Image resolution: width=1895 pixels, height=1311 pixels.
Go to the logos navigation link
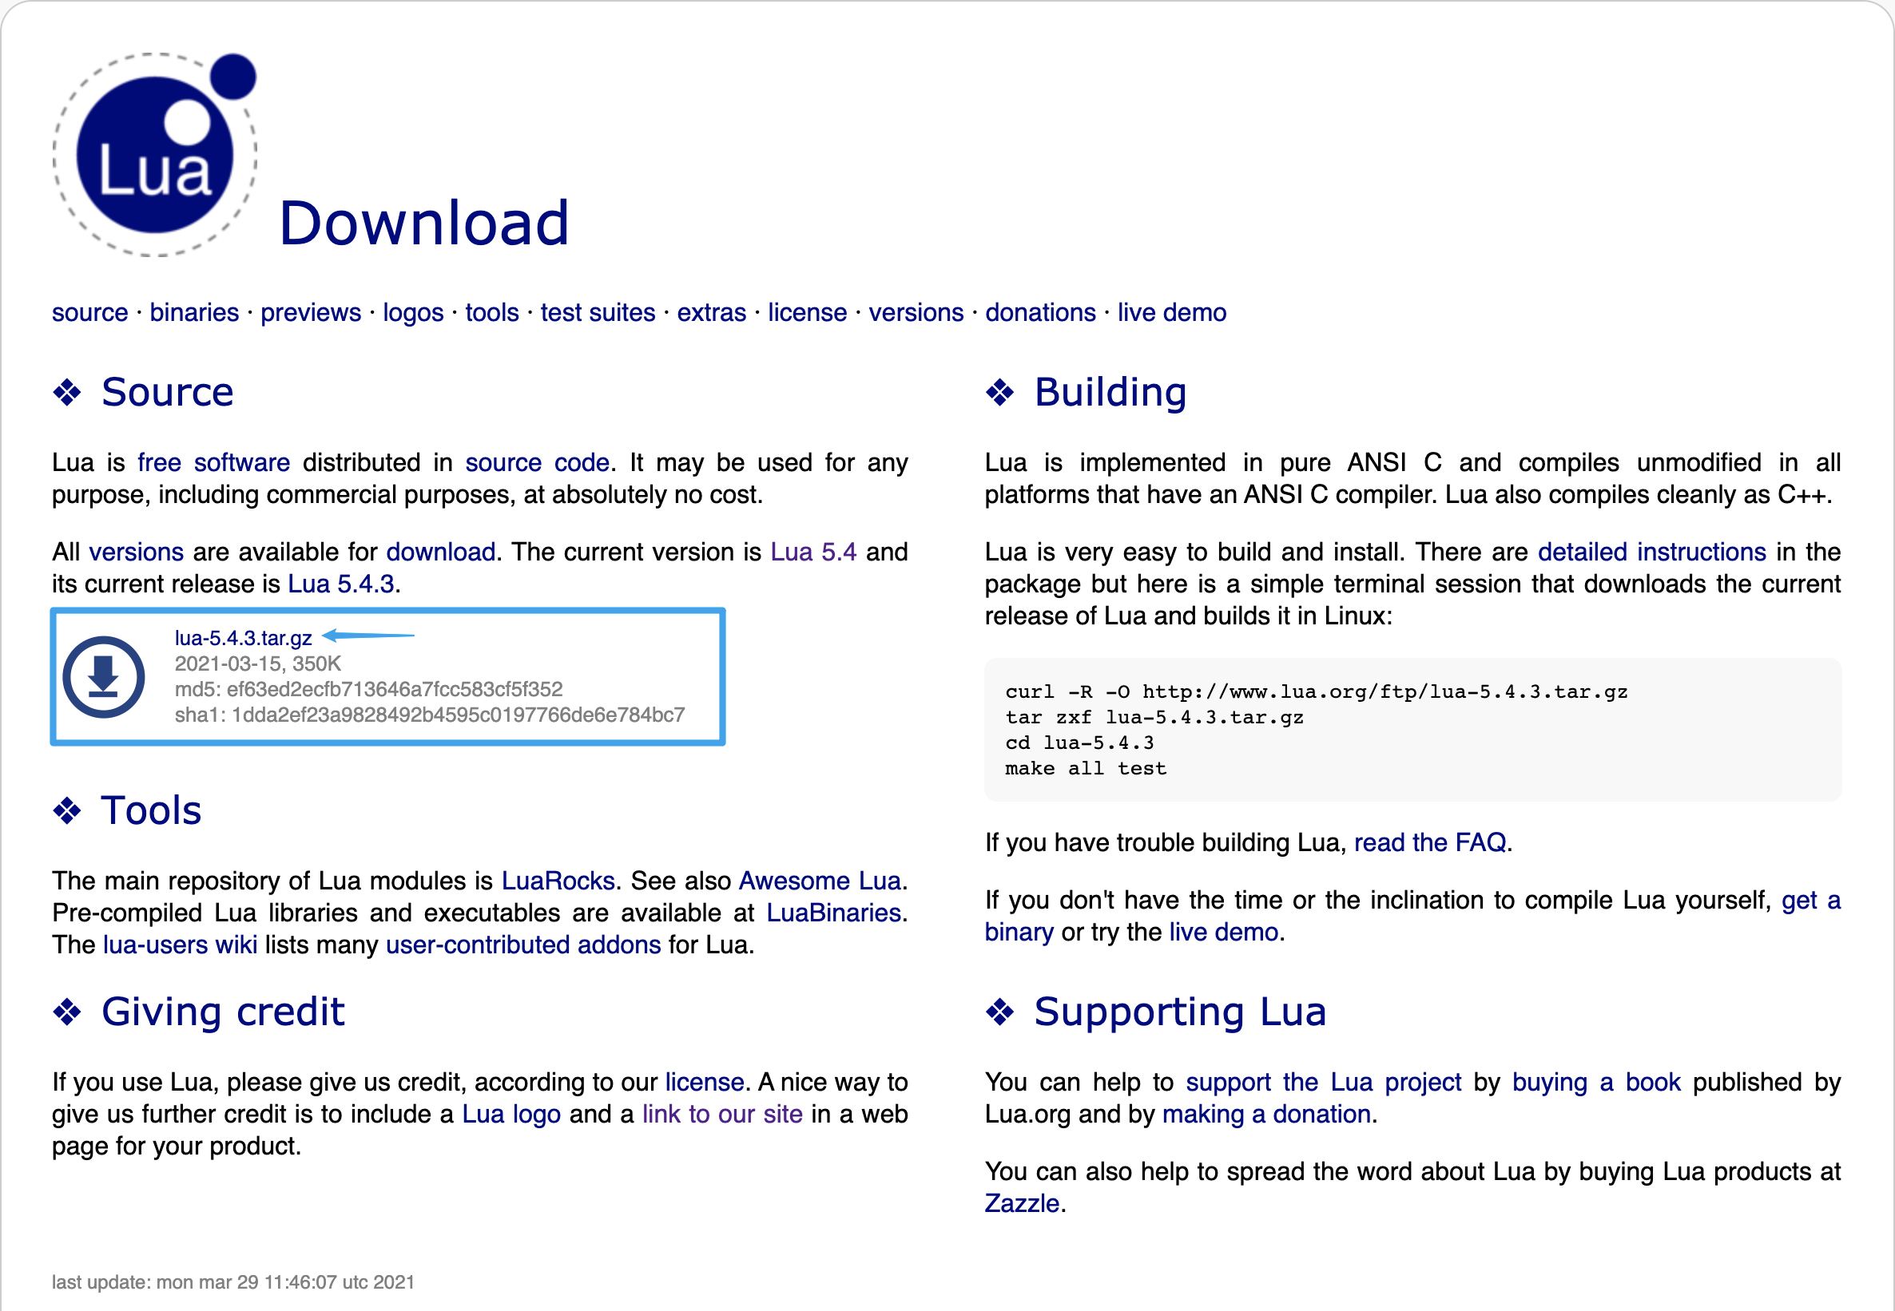pyautogui.click(x=412, y=313)
